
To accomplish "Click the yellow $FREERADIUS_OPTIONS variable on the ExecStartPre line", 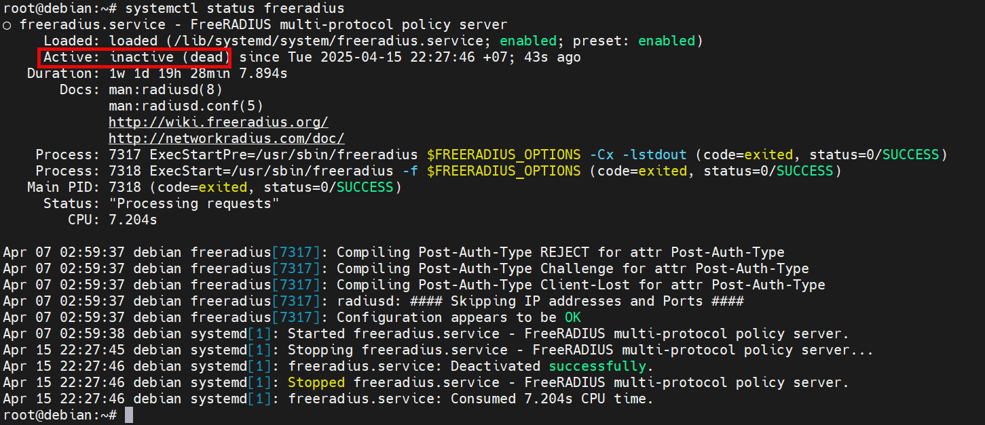I will coord(504,155).
